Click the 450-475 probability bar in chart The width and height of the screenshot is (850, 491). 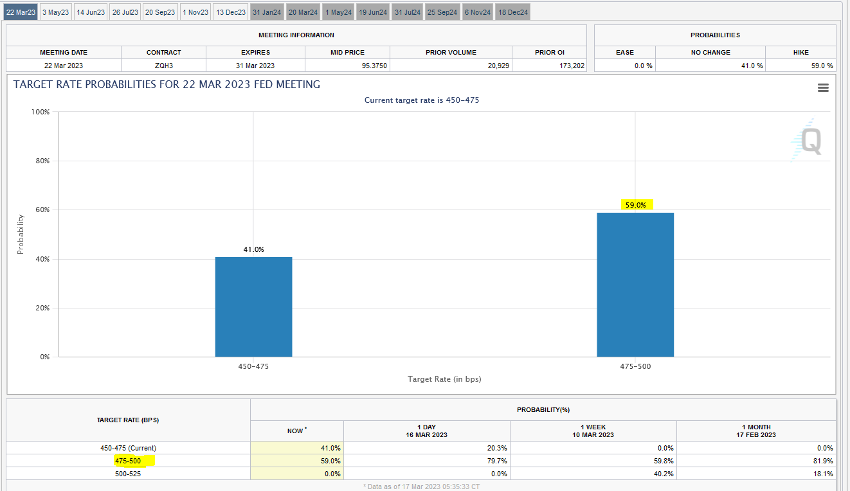pos(253,307)
